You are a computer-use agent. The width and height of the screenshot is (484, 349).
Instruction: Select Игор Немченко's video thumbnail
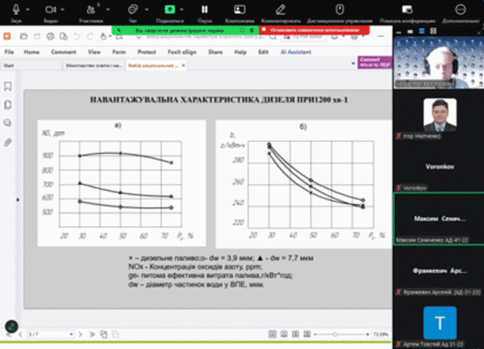pos(439,115)
